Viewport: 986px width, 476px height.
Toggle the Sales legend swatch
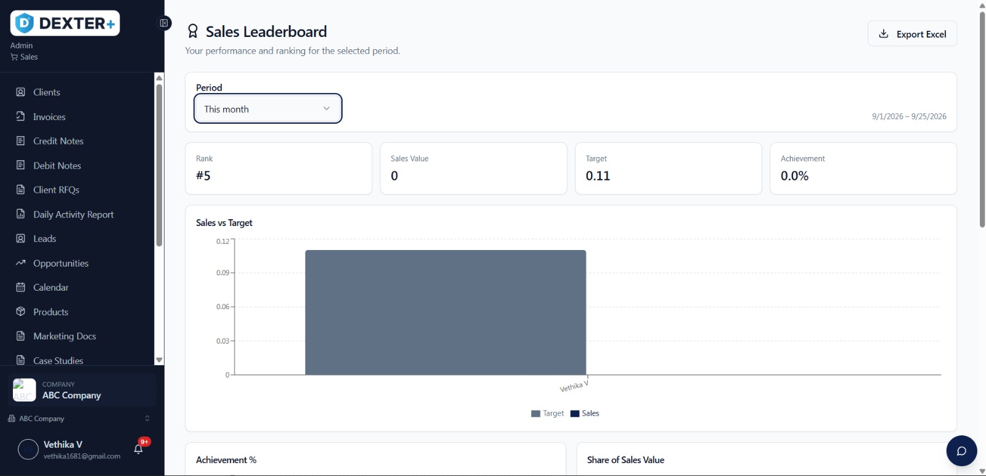click(x=575, y=414)
